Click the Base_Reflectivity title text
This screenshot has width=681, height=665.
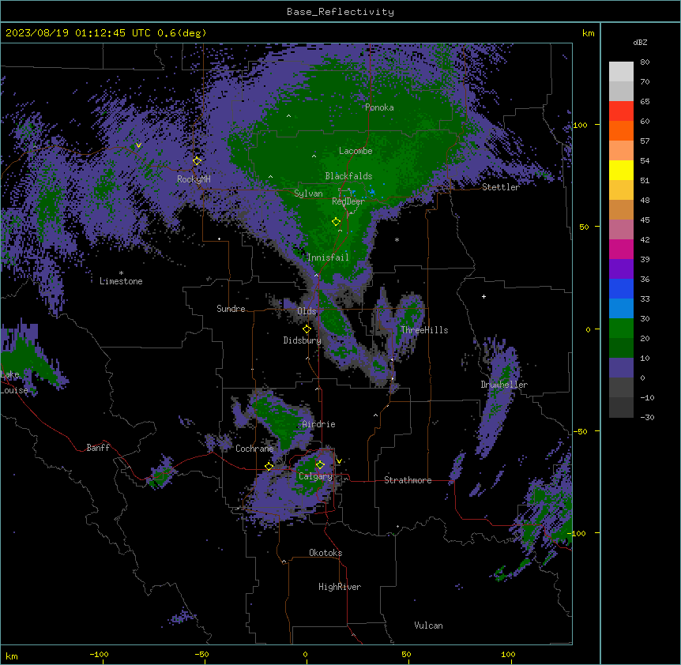[340, 12]
